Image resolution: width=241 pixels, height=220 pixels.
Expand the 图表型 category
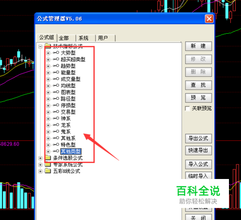(48, 93)
